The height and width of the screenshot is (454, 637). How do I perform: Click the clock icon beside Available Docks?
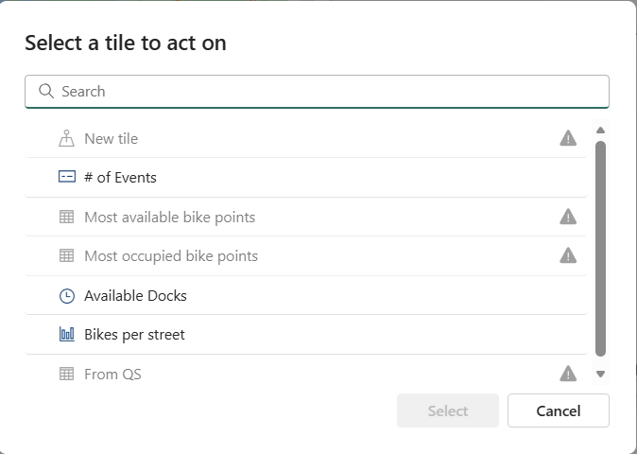(x=66, y=296)
